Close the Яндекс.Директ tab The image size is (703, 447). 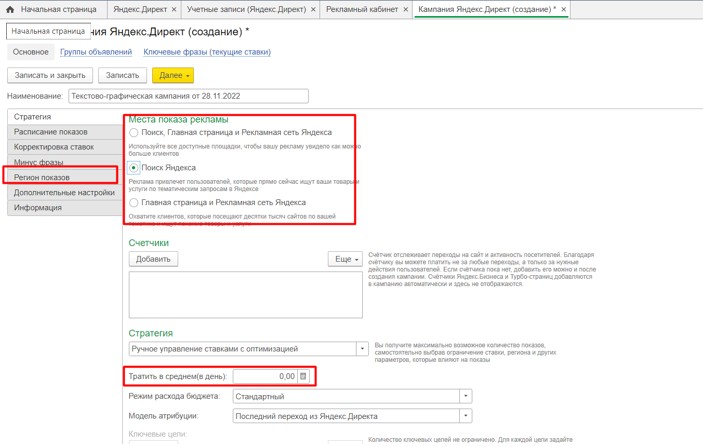[x=174, y=9]
